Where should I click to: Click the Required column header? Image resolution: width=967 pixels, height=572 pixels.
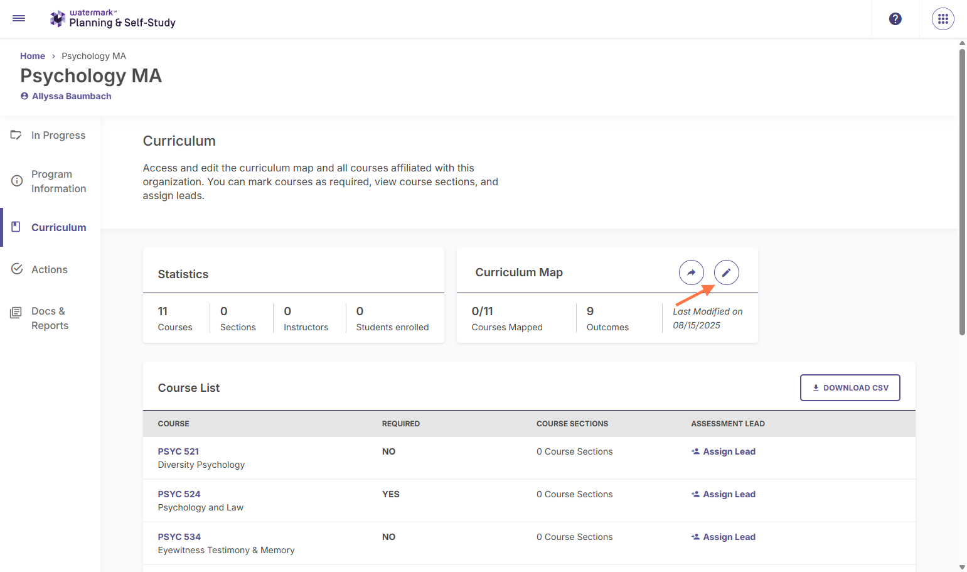point(401,424)
